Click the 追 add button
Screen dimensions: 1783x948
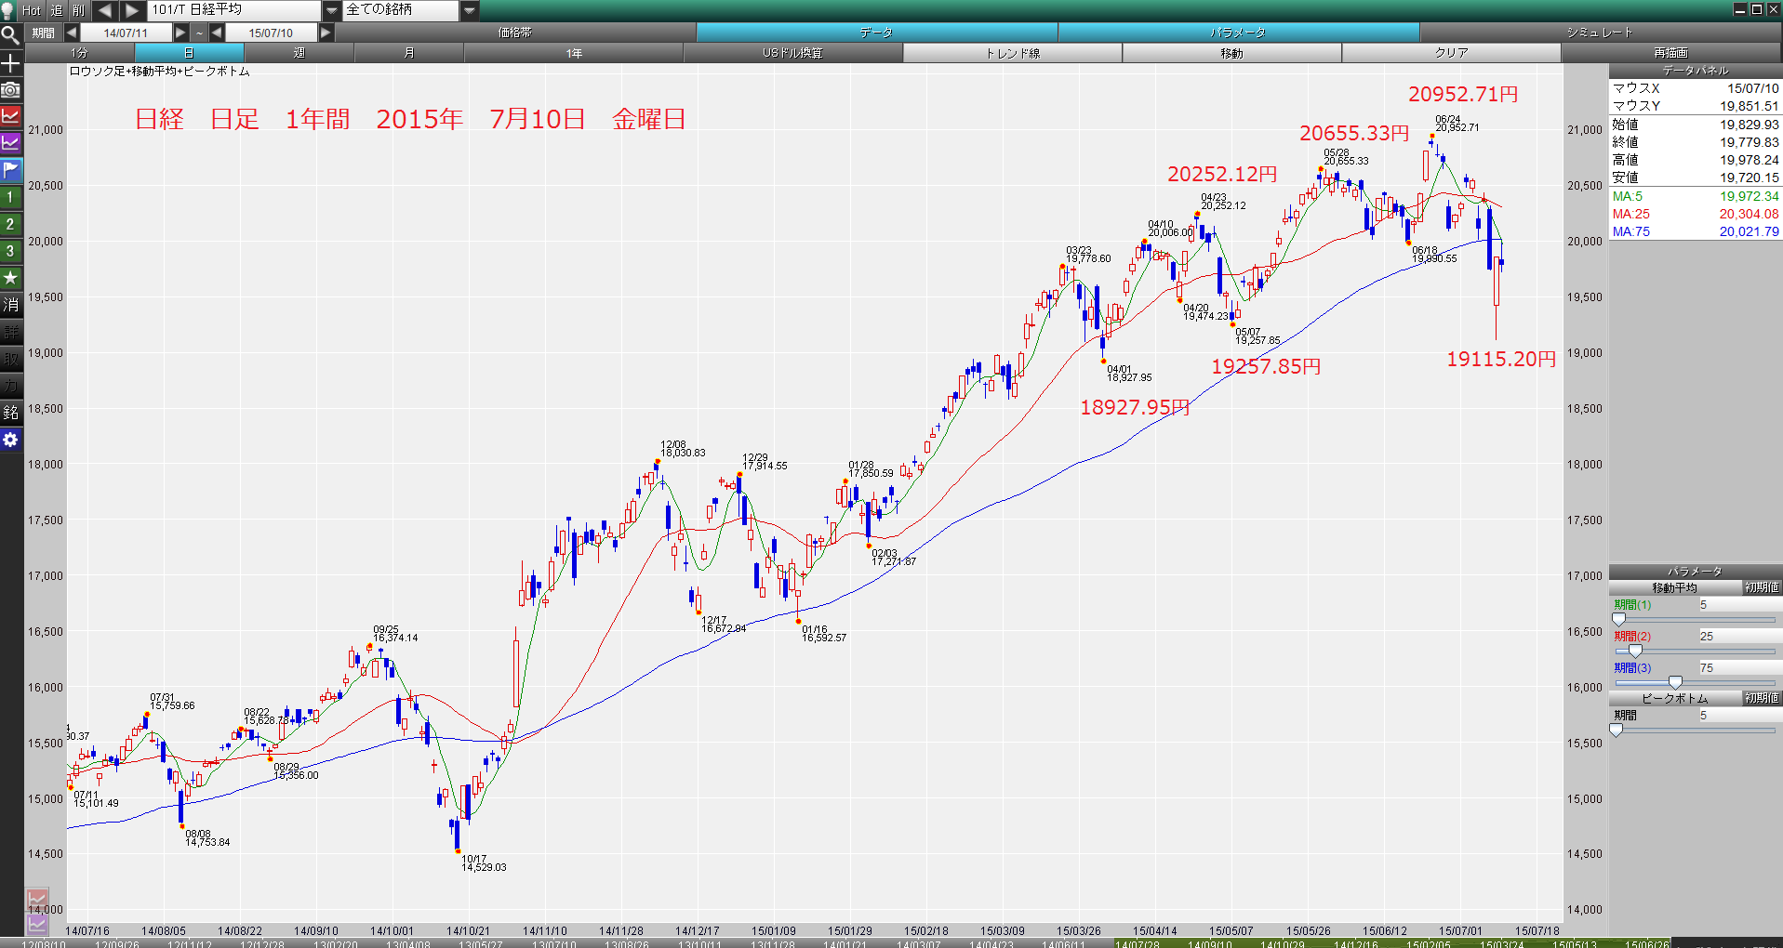57,10
